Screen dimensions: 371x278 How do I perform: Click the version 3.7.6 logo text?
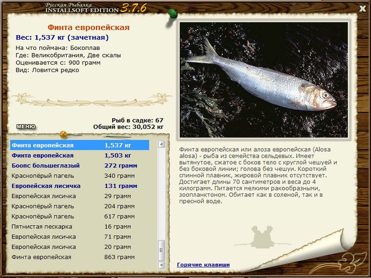(134, 8)
